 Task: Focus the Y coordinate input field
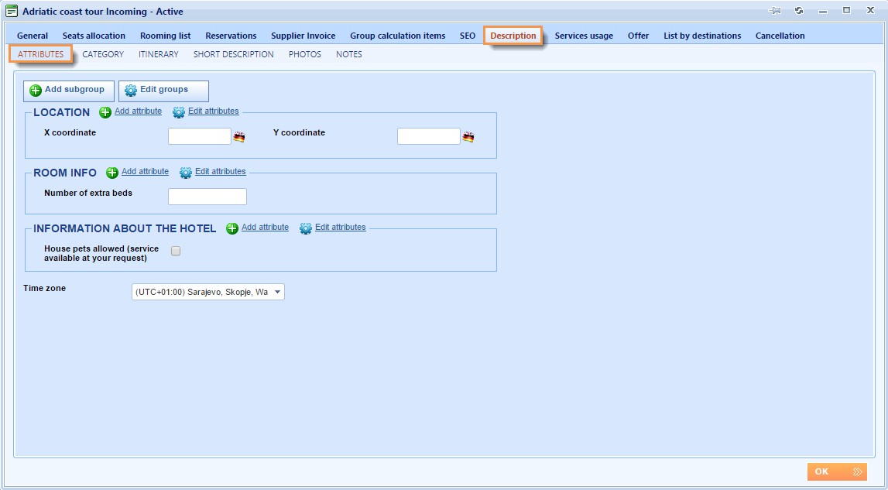pyautogui.click(x=429, y=136)
